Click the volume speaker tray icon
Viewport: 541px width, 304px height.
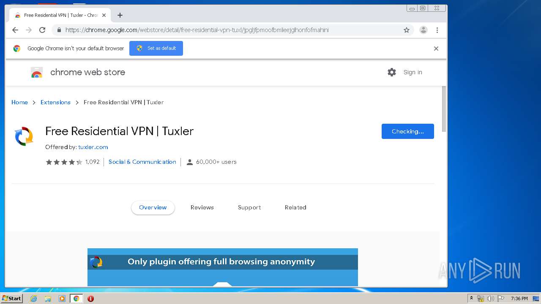point(490,299)
